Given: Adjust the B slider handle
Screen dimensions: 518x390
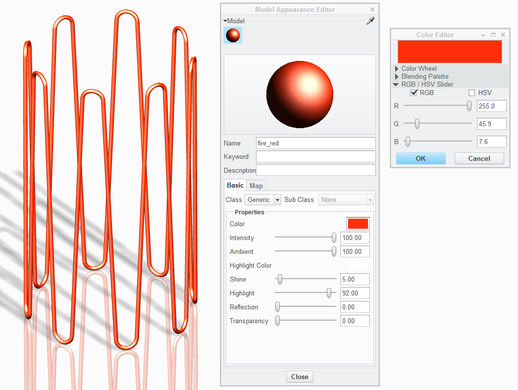Looking at the screenshot, I should tap(408, 142).
